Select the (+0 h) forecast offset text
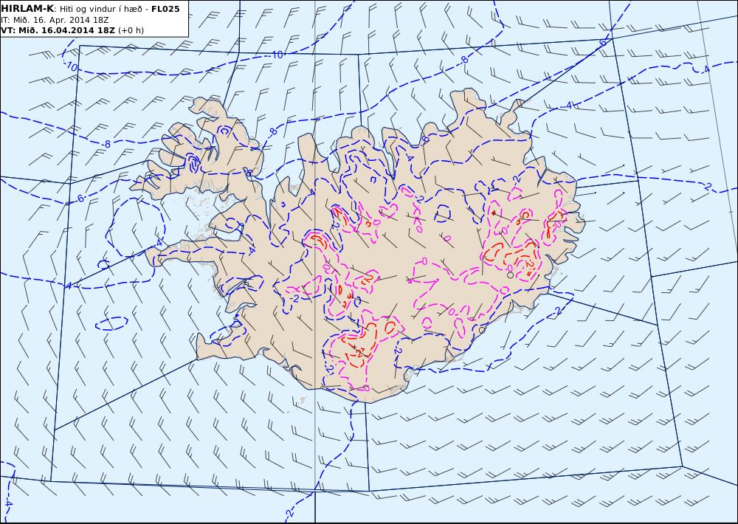738x524 pixels. 131,30
